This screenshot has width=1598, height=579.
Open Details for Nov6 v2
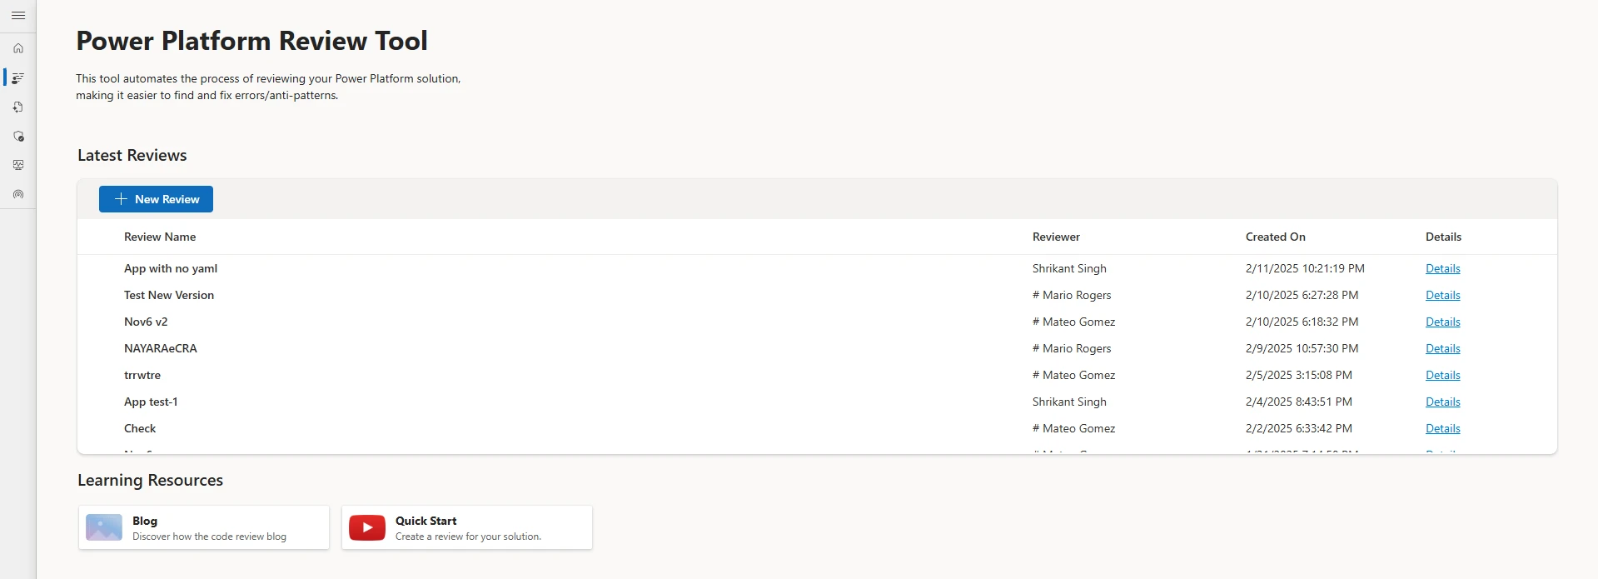tap(1442, 322)
